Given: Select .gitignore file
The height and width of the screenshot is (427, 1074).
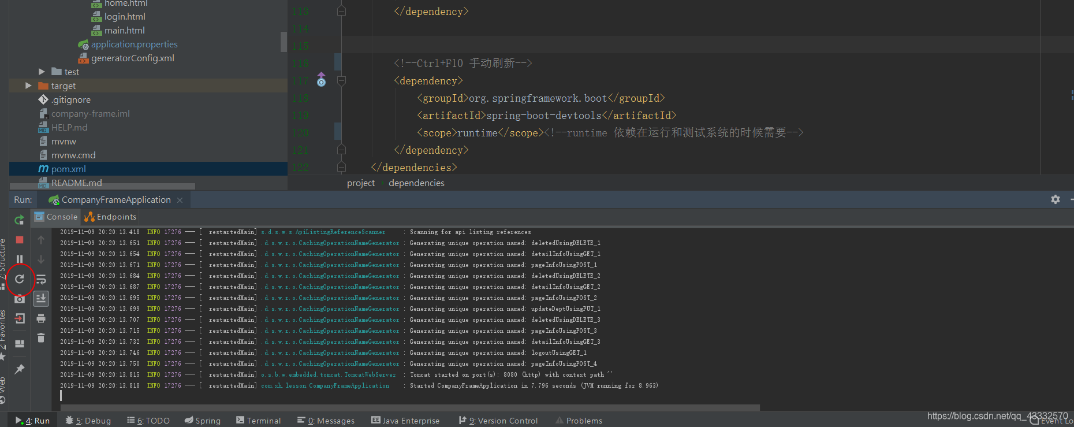Looking at the screenshot, I should 71,99.
